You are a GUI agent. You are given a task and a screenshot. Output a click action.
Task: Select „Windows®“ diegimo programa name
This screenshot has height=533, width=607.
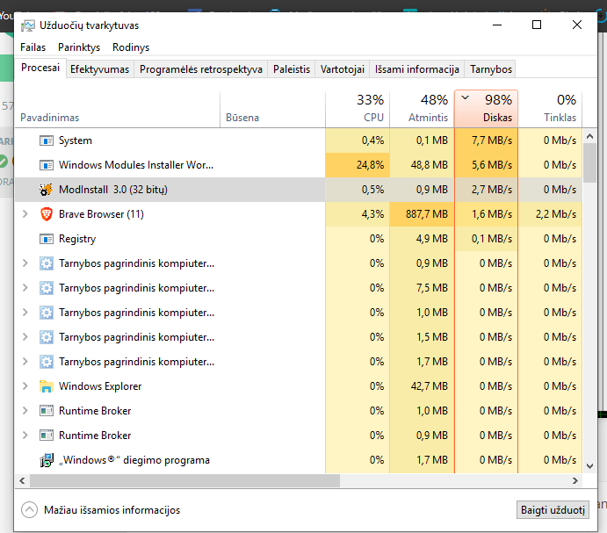tap(134, 460)
